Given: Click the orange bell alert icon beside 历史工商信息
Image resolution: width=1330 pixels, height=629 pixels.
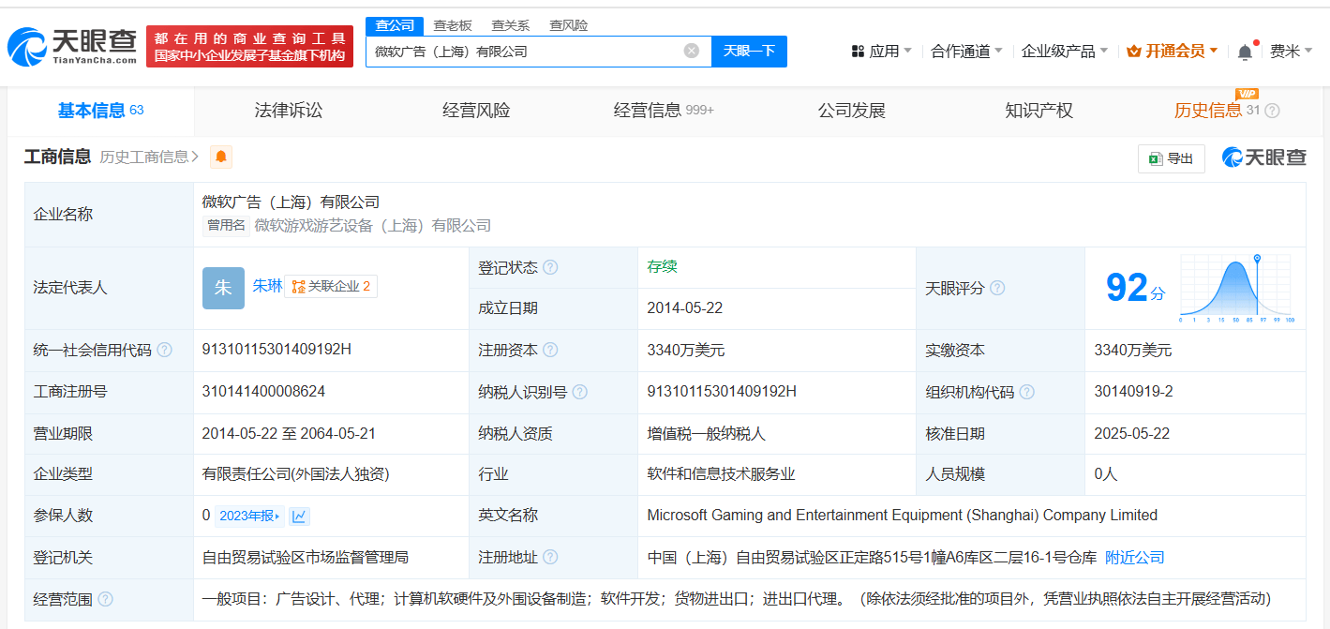Looking at the screenshot, I should [221, 157].
